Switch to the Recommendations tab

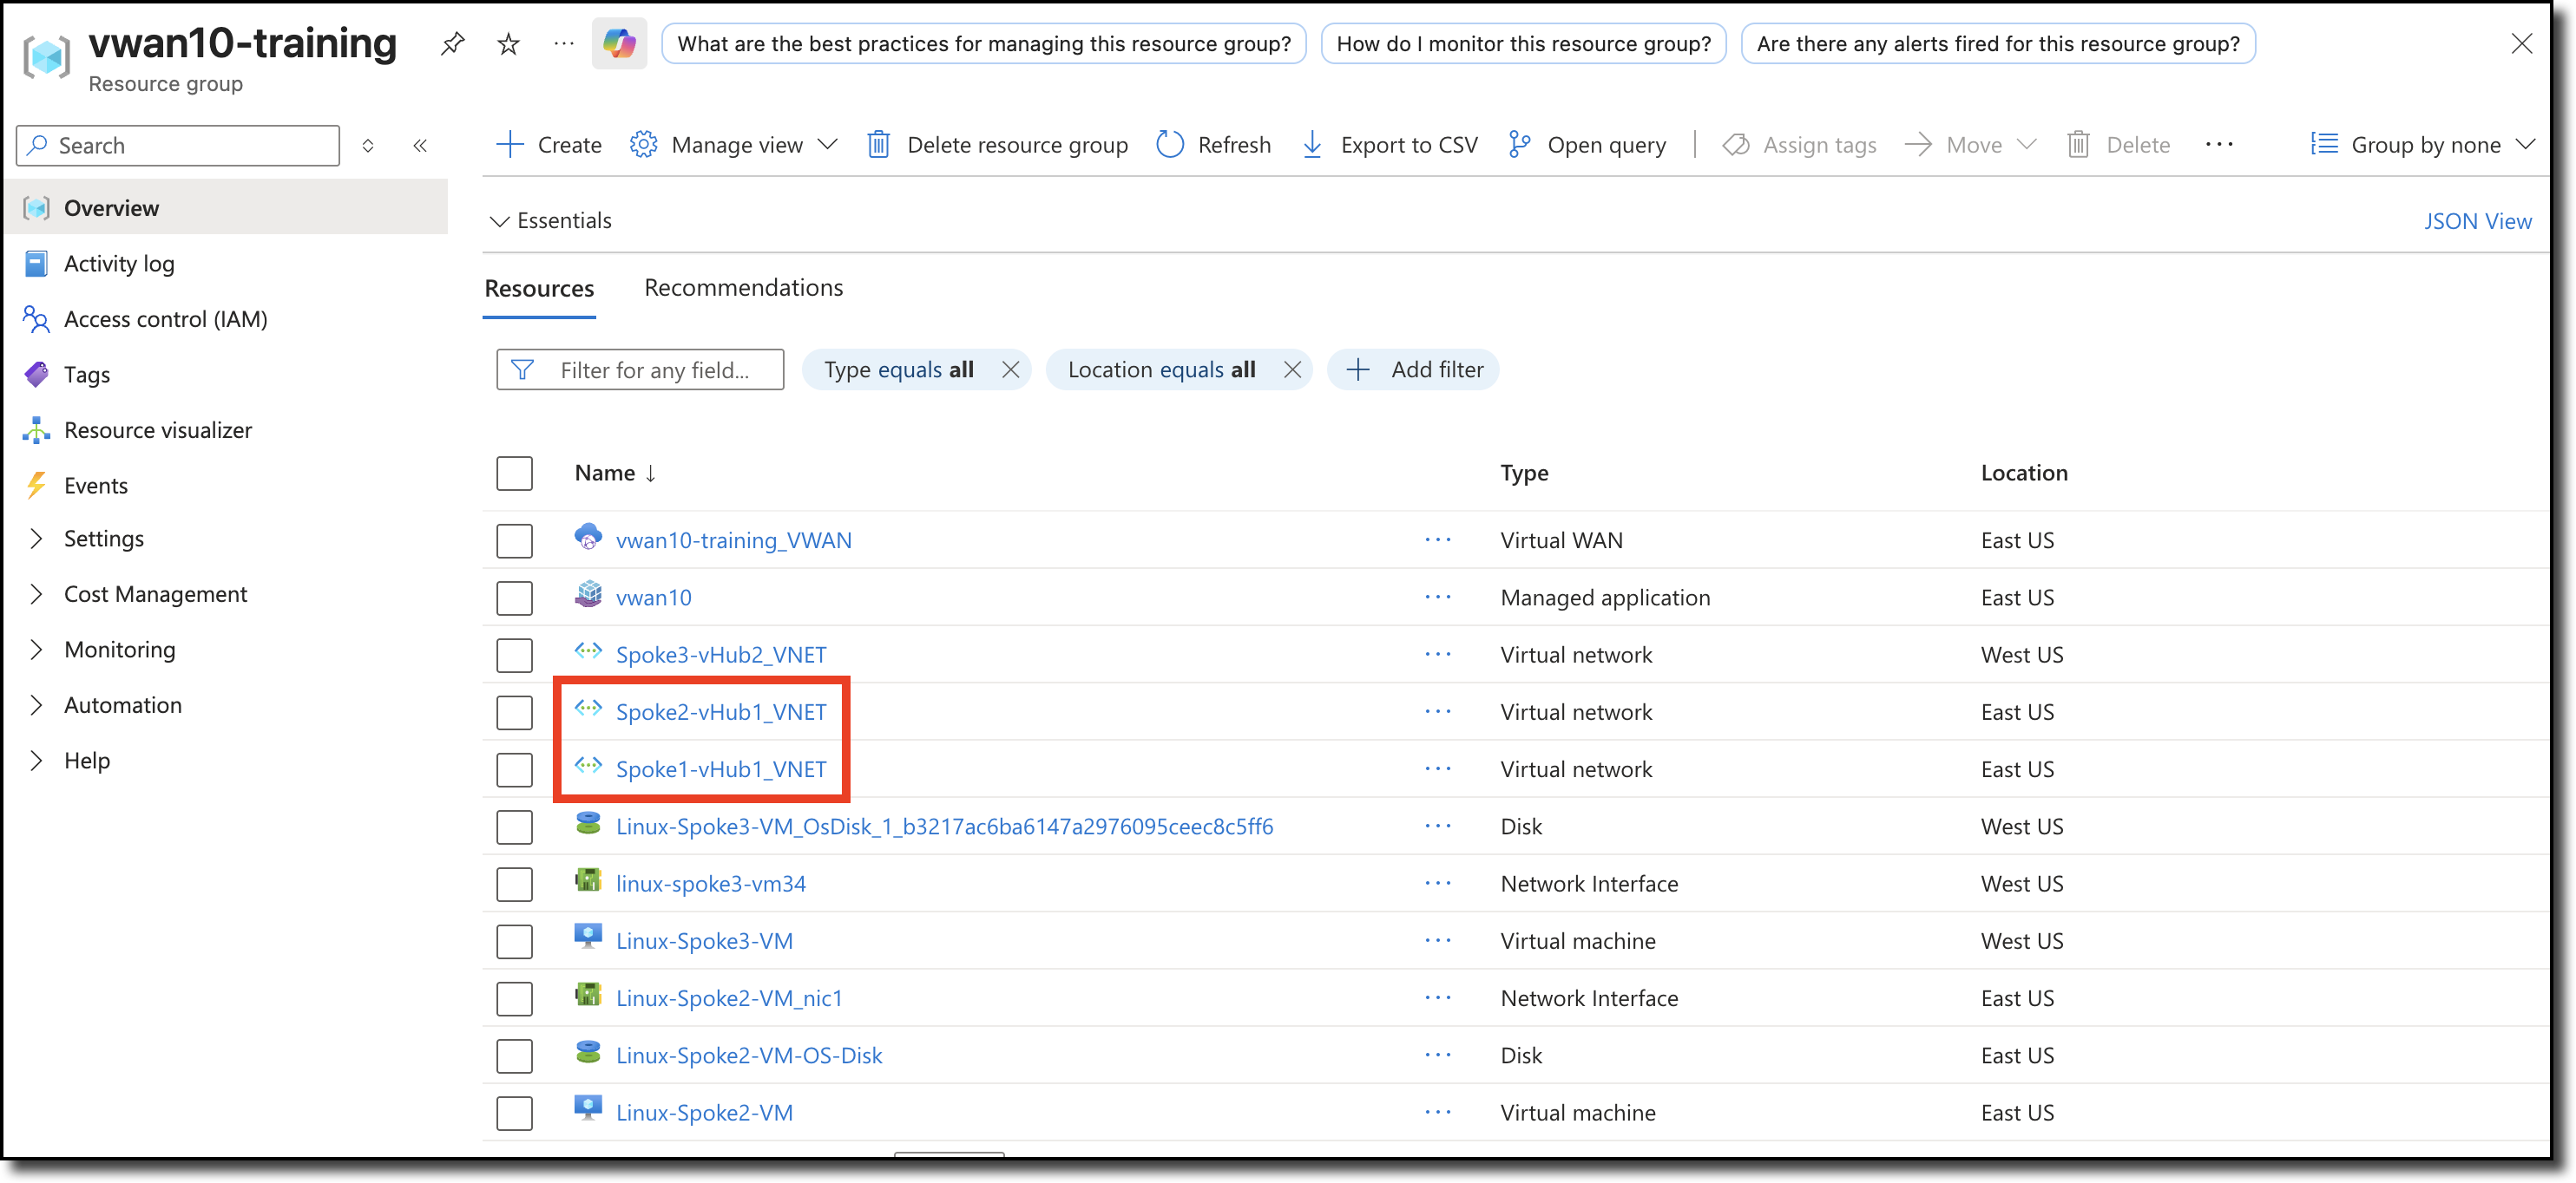coord(743,288)
